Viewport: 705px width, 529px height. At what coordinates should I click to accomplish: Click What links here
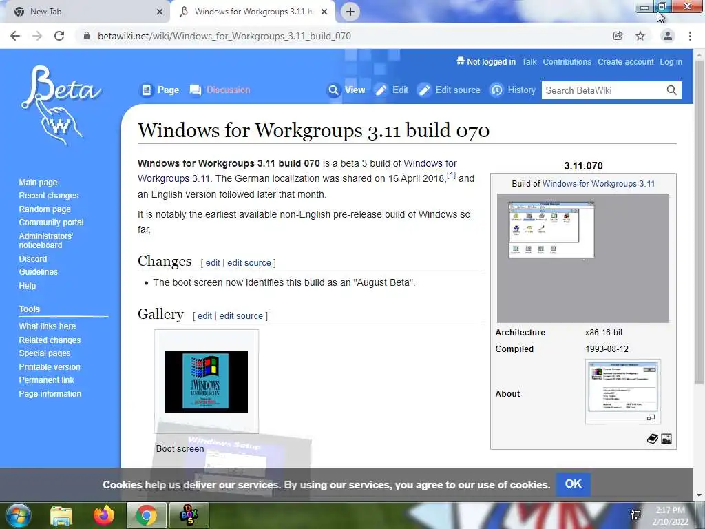48,326
